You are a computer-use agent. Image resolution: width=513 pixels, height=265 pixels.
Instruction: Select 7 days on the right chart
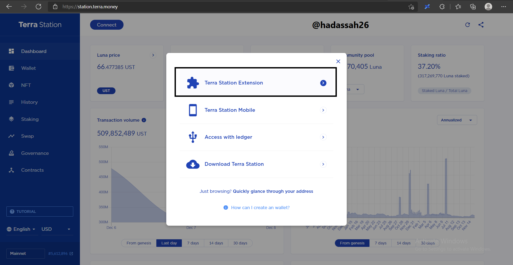381,243
